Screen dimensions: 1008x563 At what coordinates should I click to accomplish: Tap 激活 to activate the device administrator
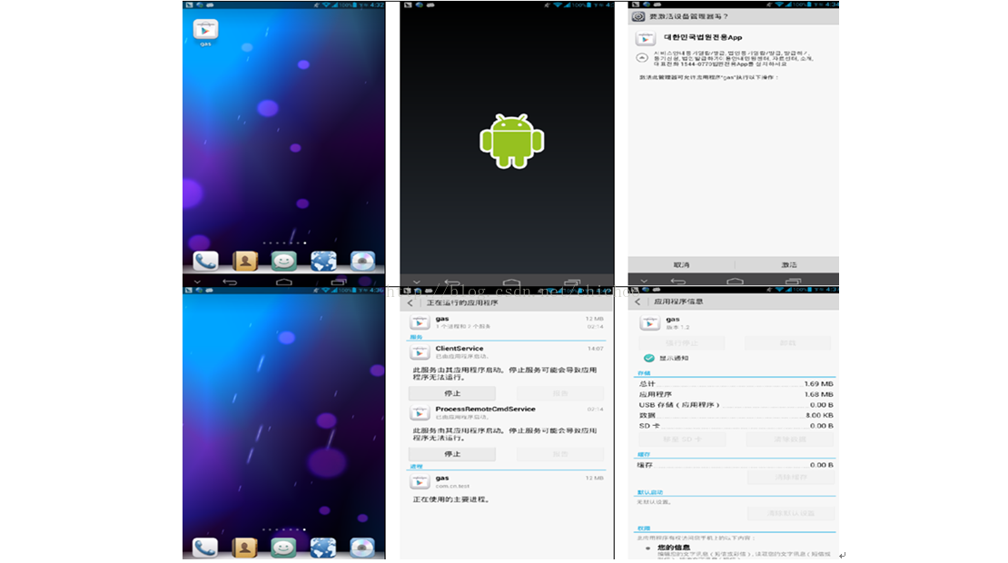(x=789, y=265)
